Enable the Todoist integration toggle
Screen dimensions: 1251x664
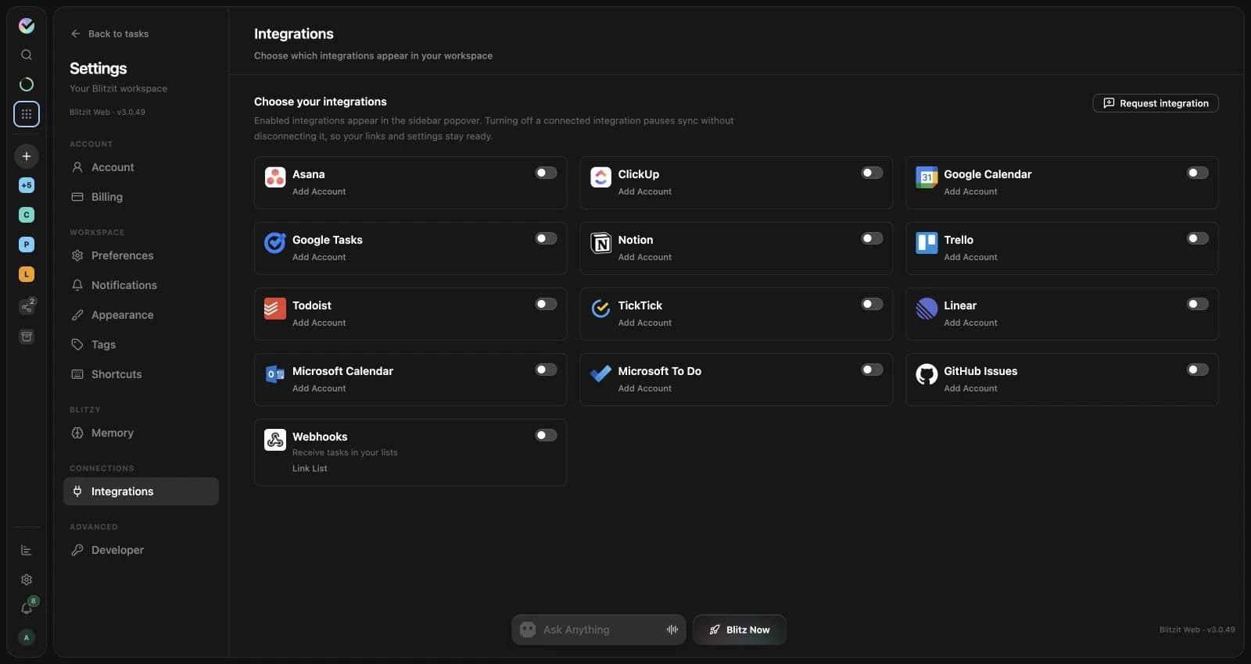(x=546, y=304)
